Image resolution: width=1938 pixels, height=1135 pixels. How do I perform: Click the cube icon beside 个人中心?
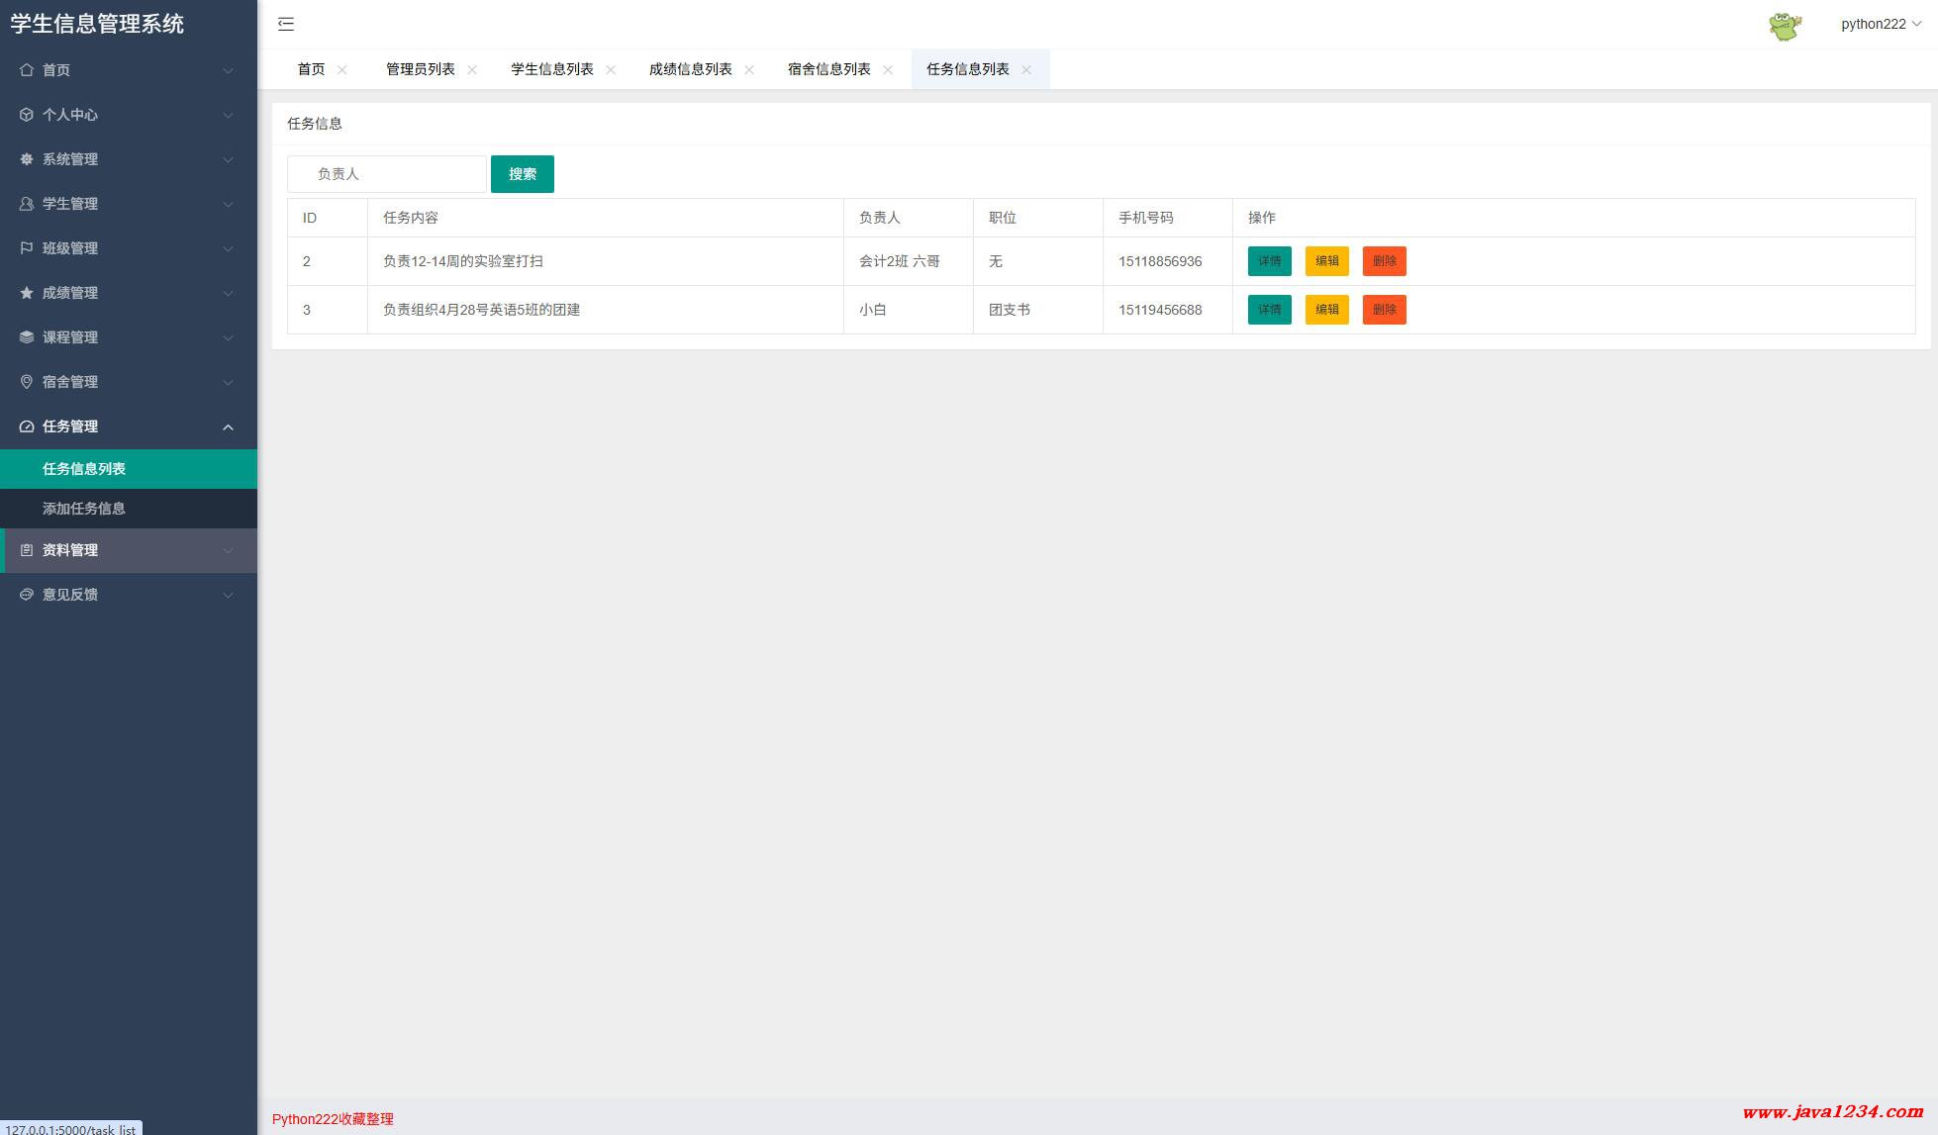tap(27, 115)
